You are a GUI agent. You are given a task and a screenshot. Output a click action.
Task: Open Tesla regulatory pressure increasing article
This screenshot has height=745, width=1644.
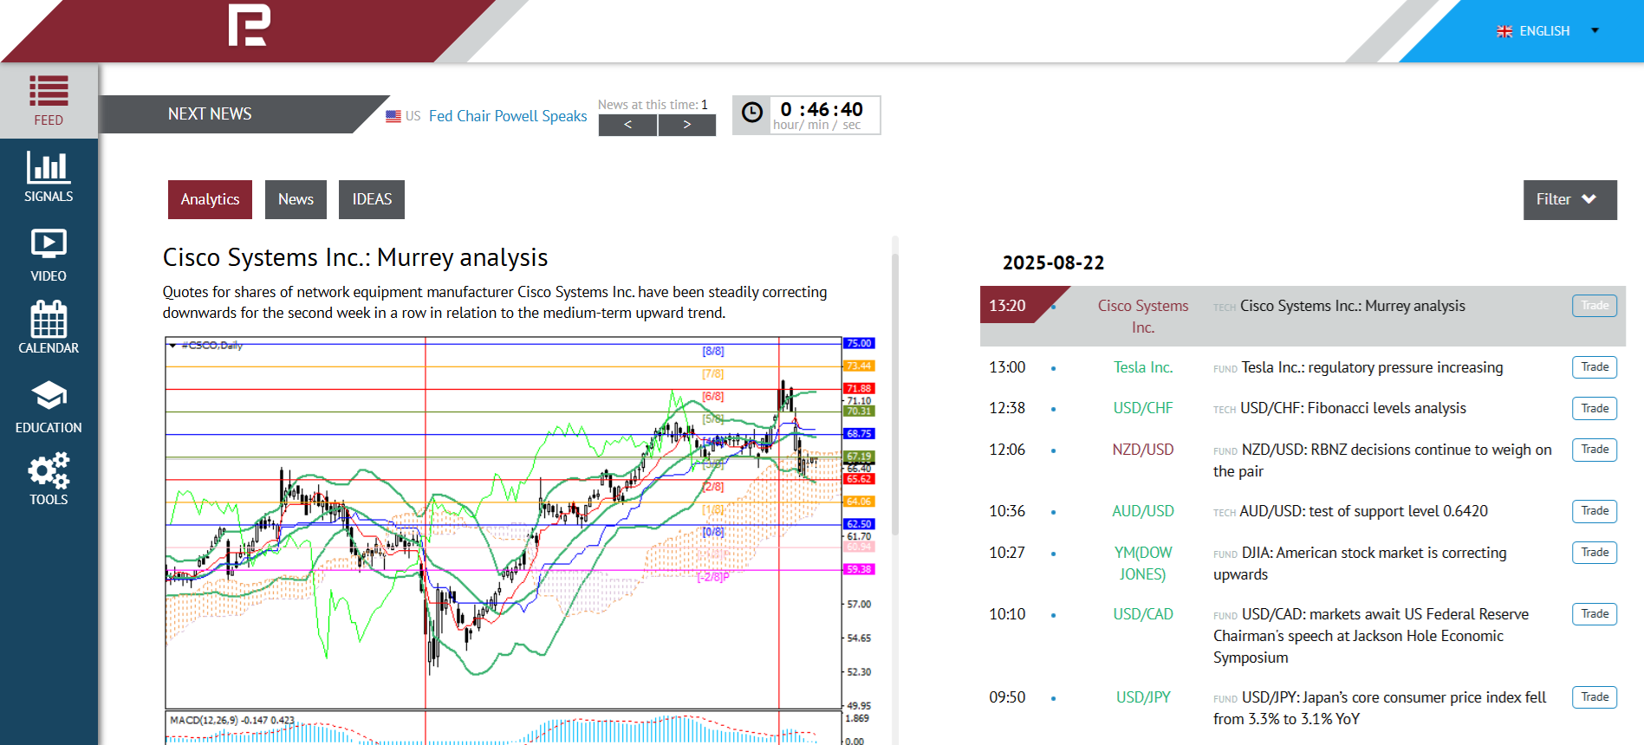(1372, 367)
